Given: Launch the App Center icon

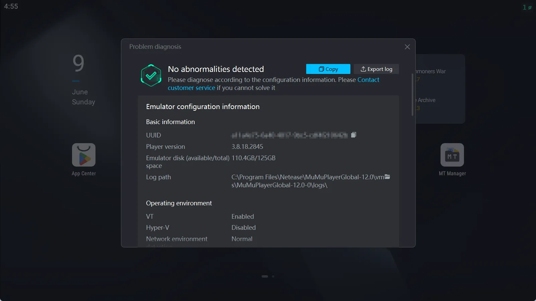Looking at the screenshot, I should [84, 155].
